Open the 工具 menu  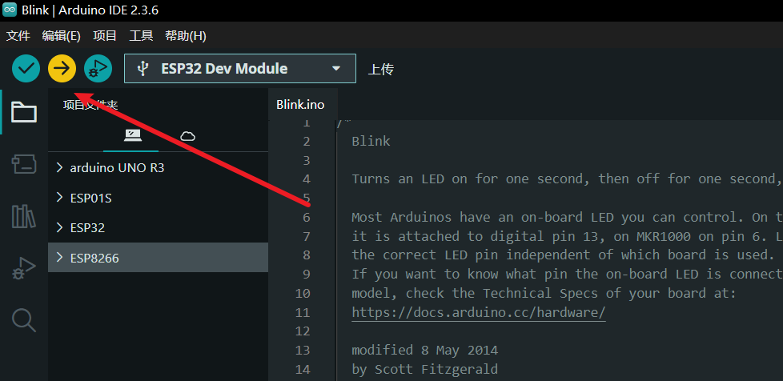point(141,36)
